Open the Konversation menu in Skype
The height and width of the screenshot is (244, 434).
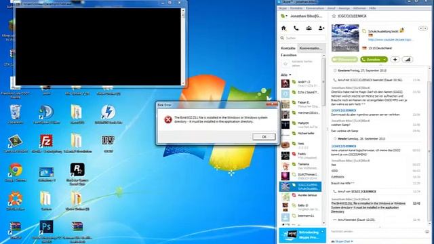[315, 8]
